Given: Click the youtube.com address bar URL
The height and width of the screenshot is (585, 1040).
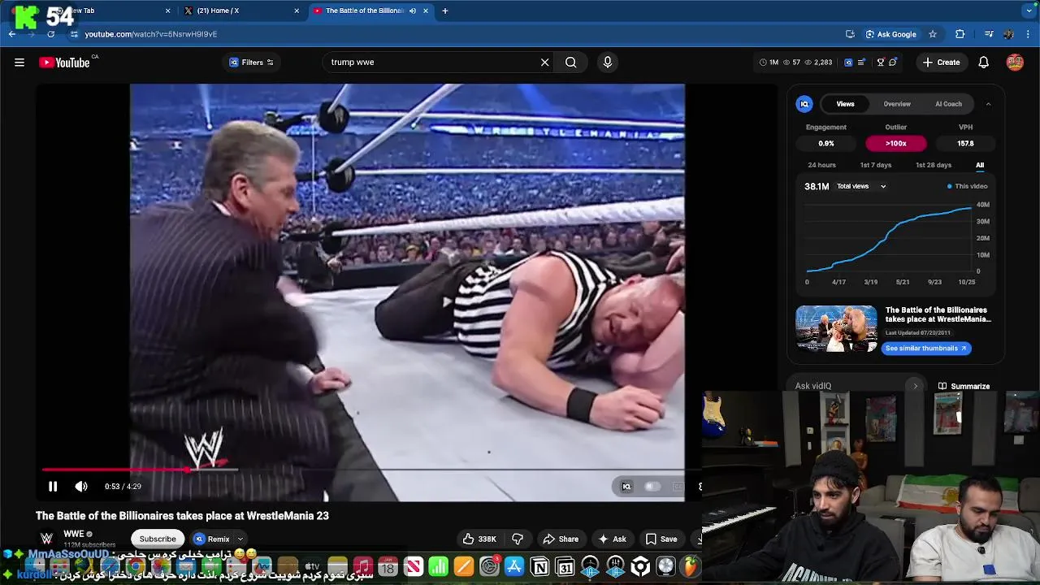Looking at the screenshot, I should coord(151,34).
